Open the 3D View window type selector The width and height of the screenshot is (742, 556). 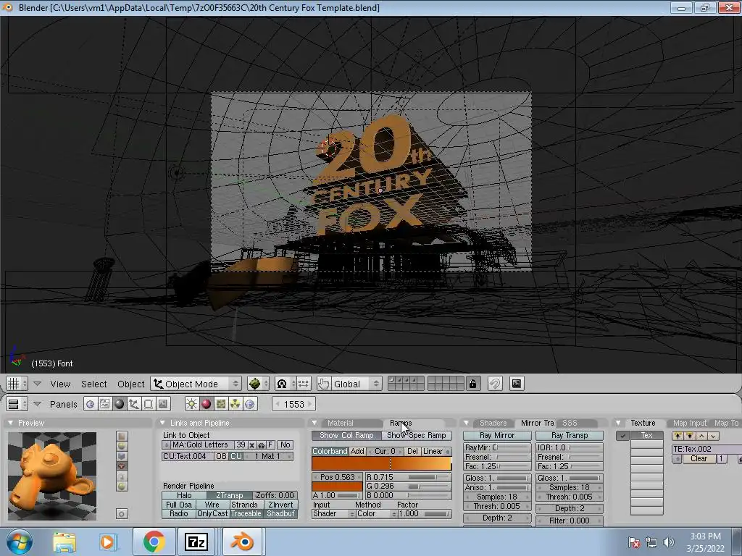pos(17,384)
